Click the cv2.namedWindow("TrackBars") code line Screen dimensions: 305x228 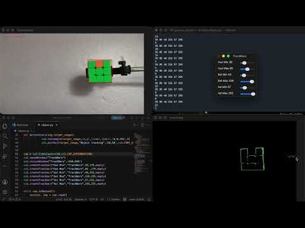44,158
